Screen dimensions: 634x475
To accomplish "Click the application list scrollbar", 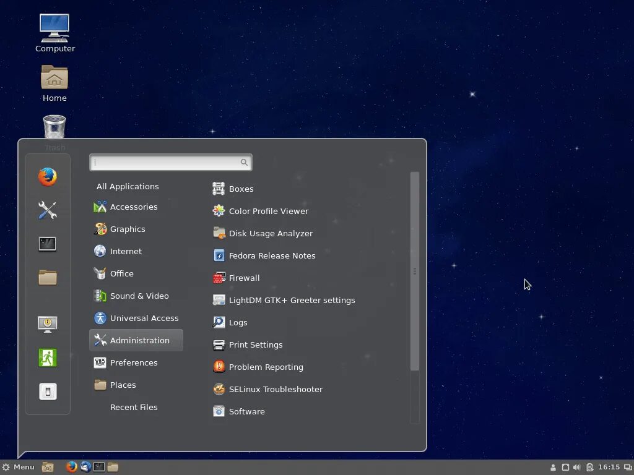I will coord(414,271).
